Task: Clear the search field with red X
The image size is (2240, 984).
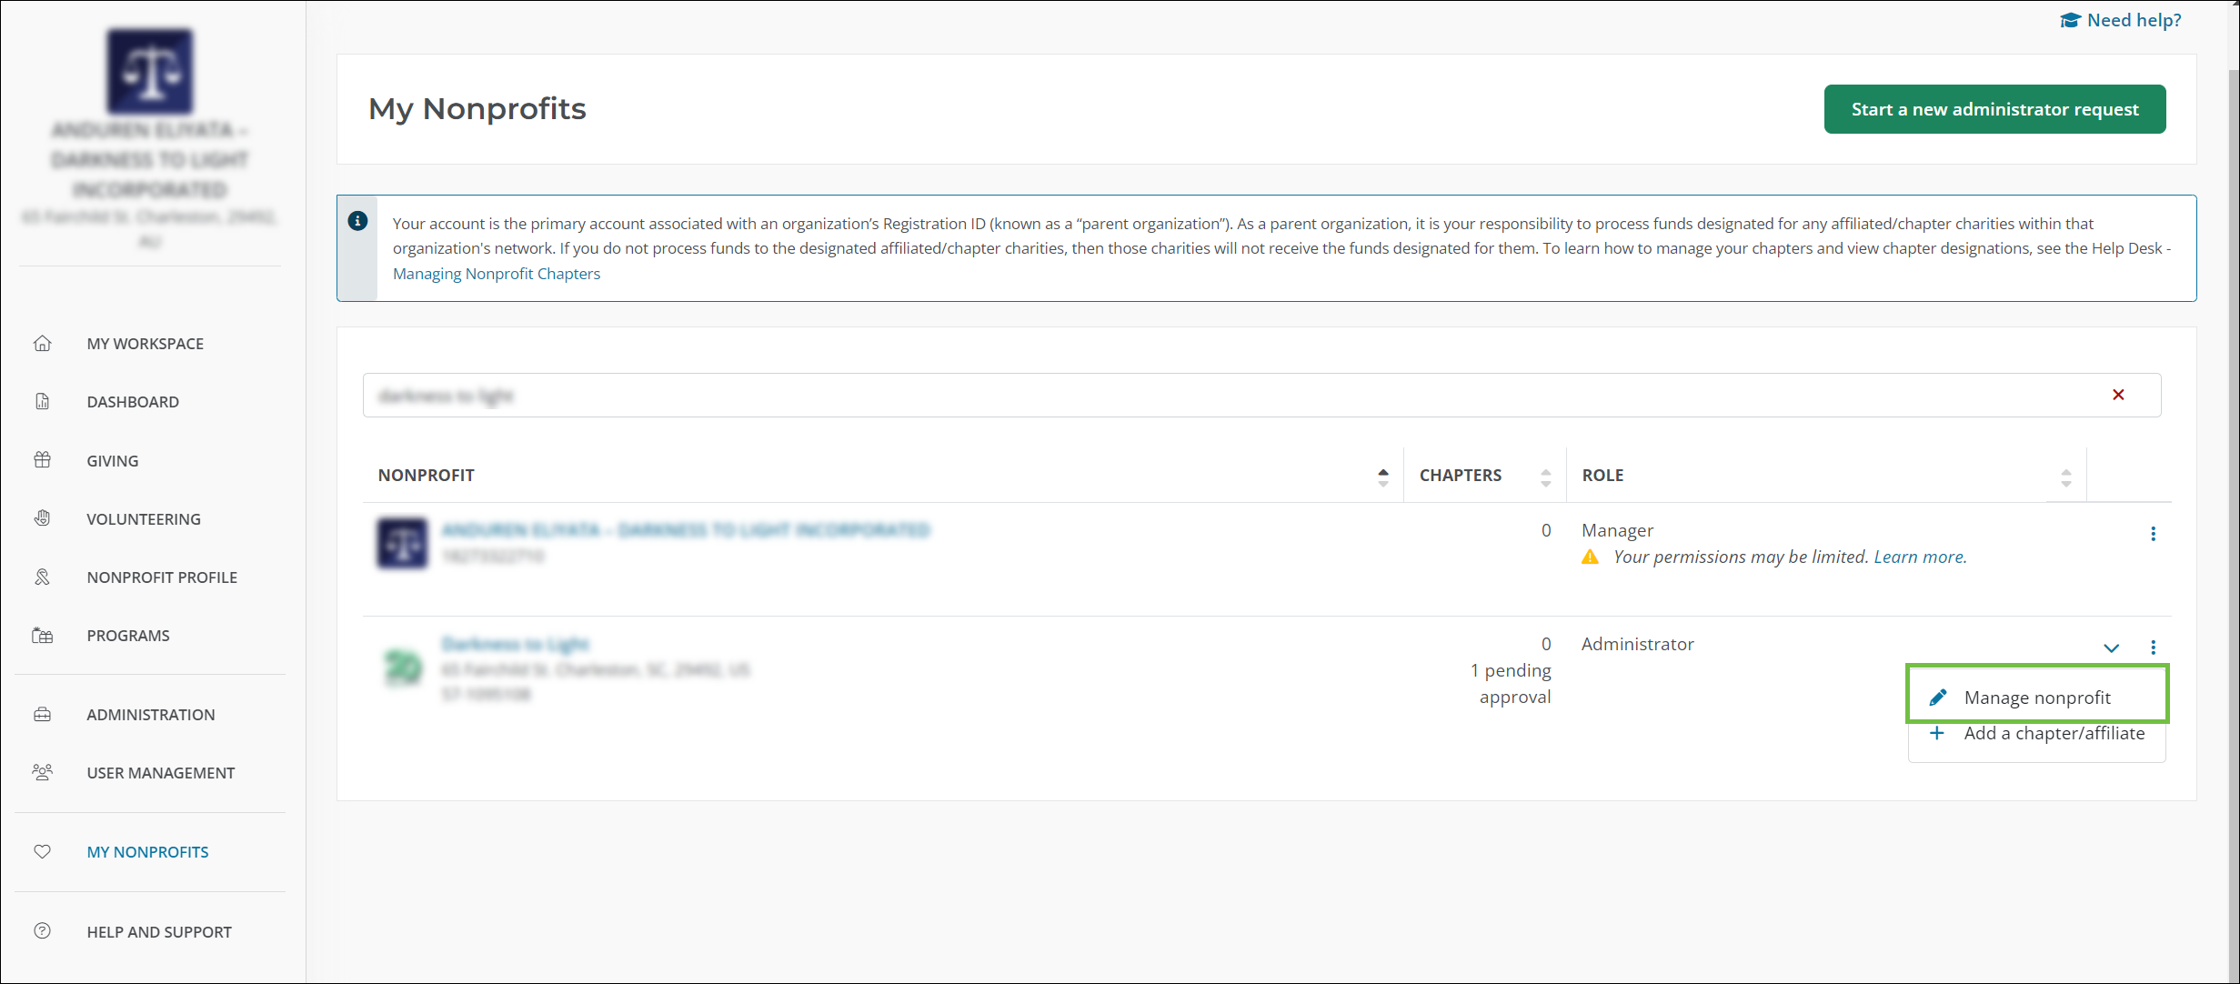Action: click(2118, 395)
